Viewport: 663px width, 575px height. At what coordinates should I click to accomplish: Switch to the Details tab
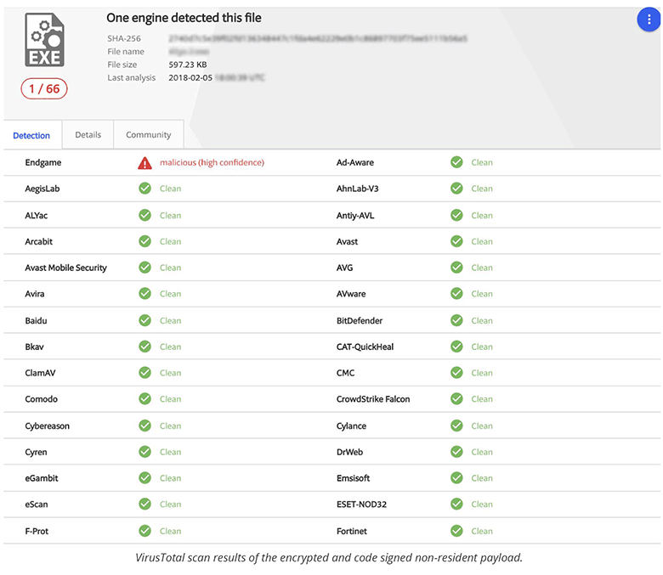(x=88, y=134)
